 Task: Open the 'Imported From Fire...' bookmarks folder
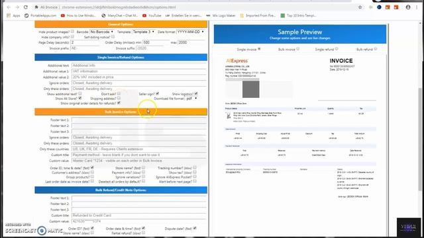(x=258, y=16)
